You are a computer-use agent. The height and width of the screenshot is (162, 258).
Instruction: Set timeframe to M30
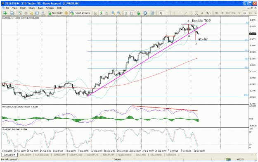pyautogui.click(x=233, y=13)
